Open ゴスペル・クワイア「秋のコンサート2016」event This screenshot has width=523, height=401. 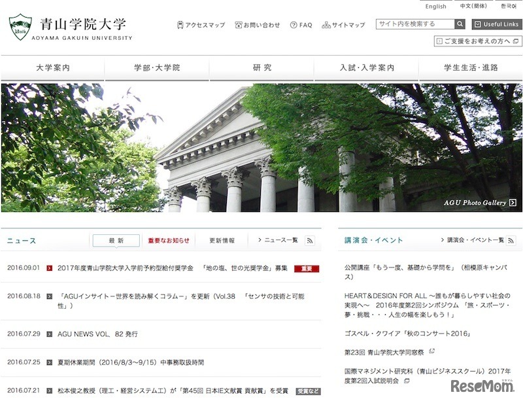[x=407, y=334]
